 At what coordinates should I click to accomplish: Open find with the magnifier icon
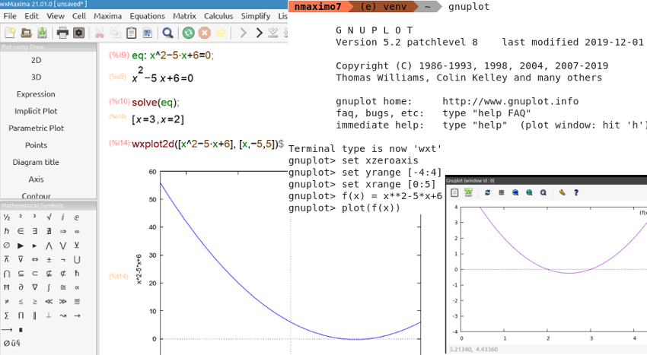point(167,33)
